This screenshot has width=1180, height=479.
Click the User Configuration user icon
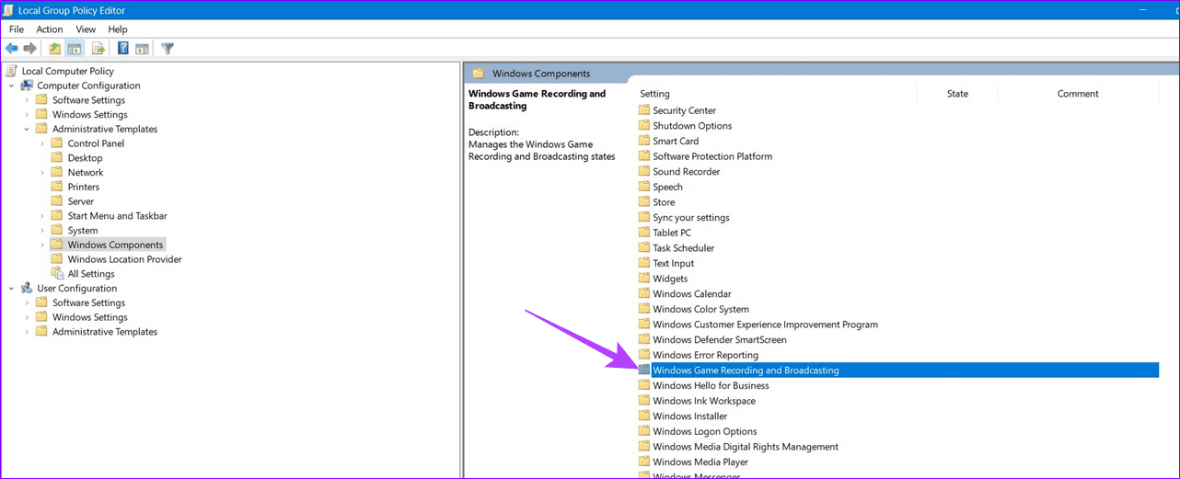27,288
